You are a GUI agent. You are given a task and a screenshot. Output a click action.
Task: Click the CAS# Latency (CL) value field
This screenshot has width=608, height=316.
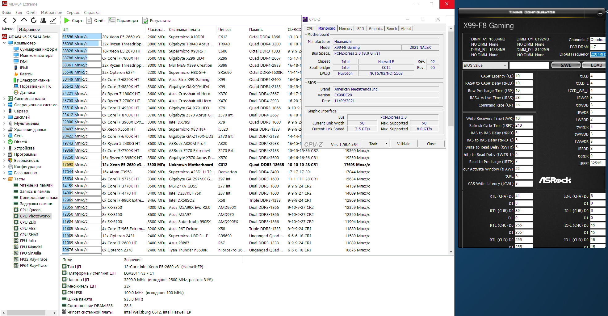click(x=524, y=76)
